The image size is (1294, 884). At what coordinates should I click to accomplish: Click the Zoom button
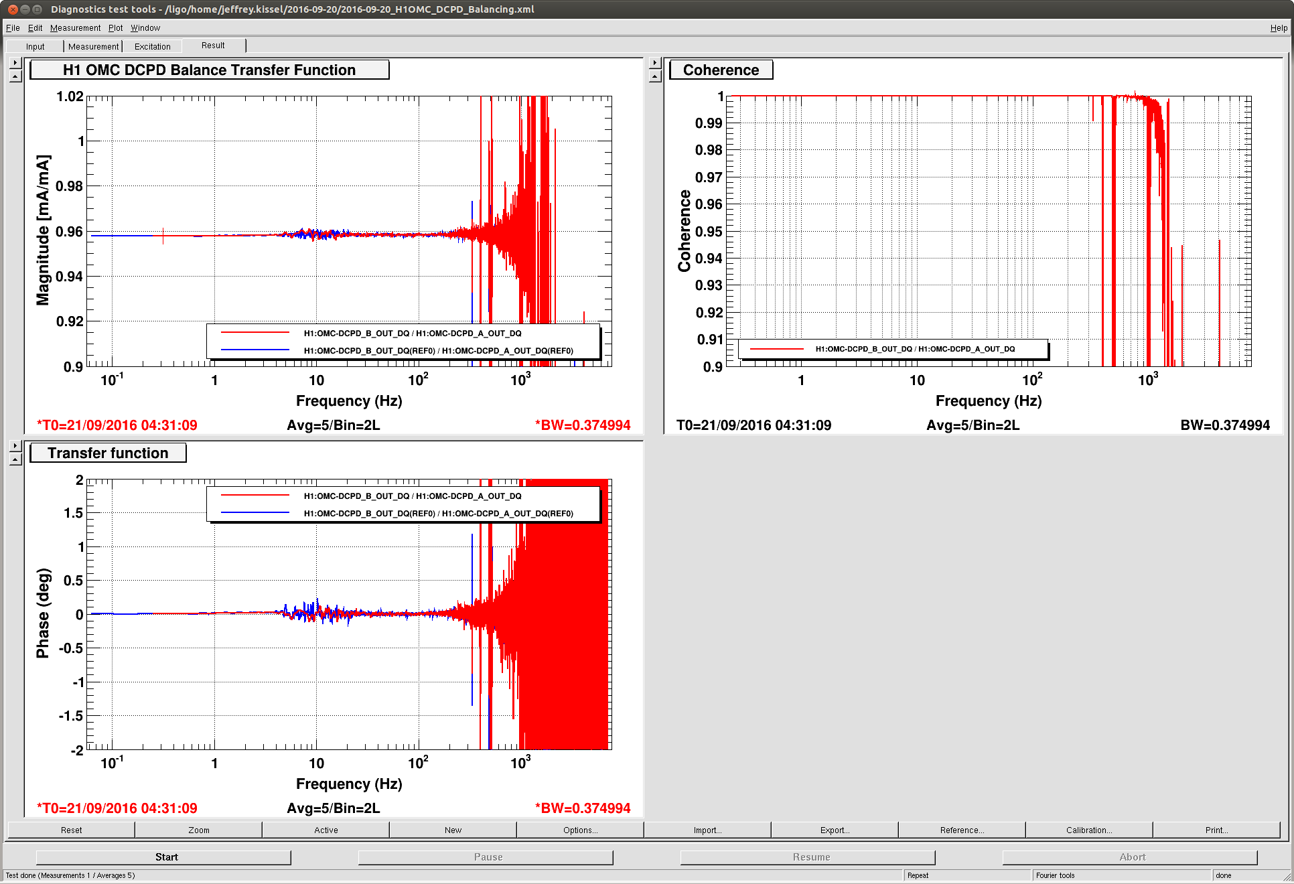pos(198,830)
